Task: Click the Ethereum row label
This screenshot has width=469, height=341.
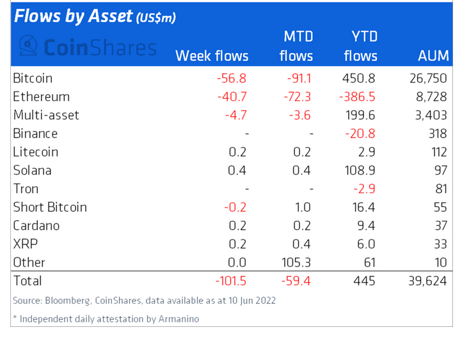Action: click(x=41, y=97)
